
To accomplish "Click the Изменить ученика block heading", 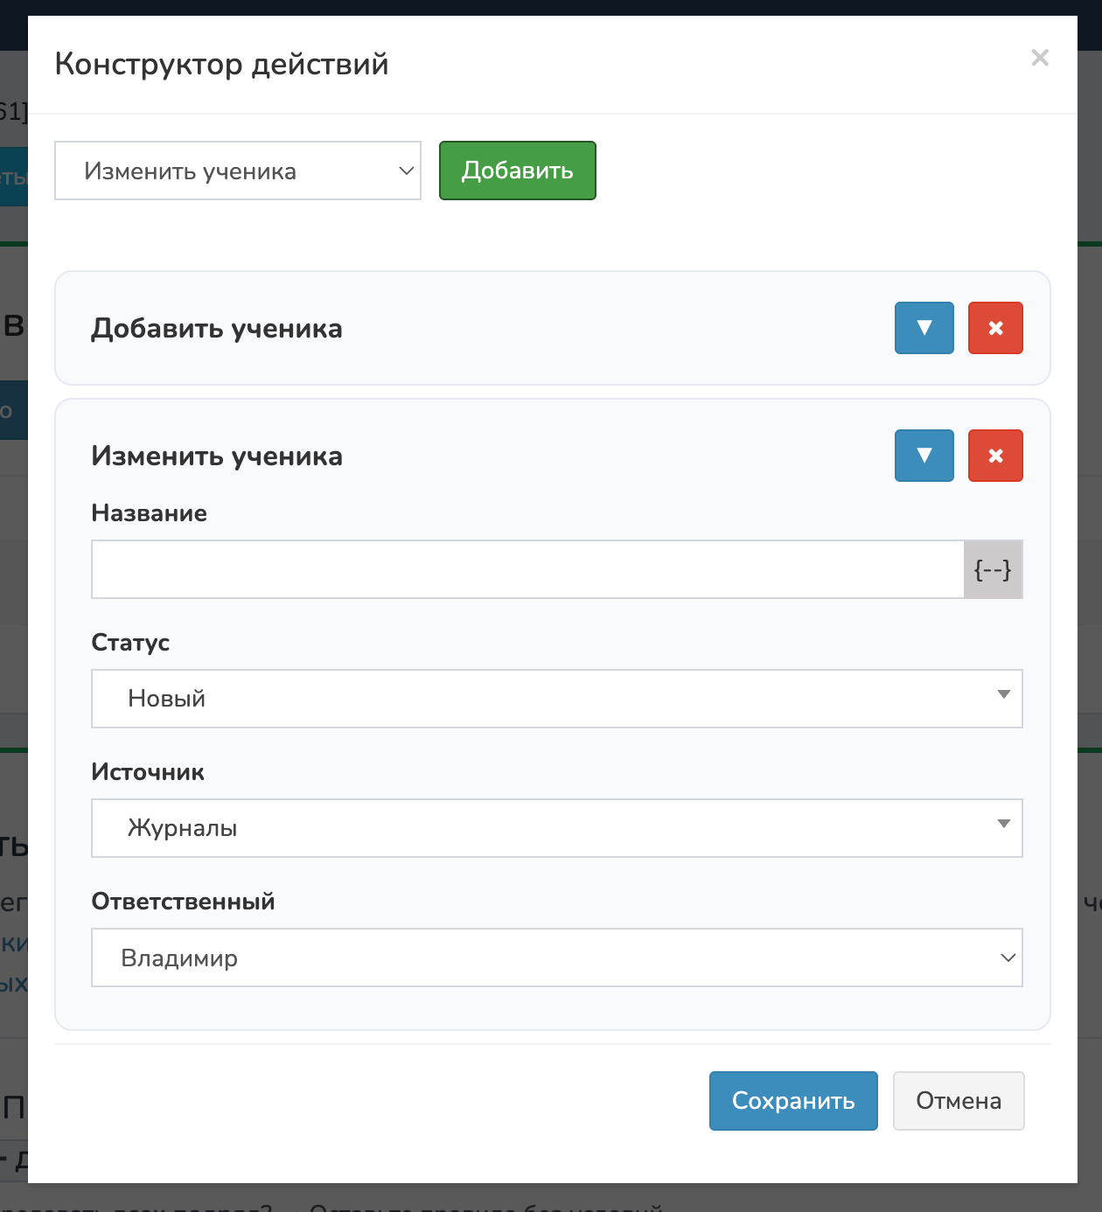I will 217,456.
